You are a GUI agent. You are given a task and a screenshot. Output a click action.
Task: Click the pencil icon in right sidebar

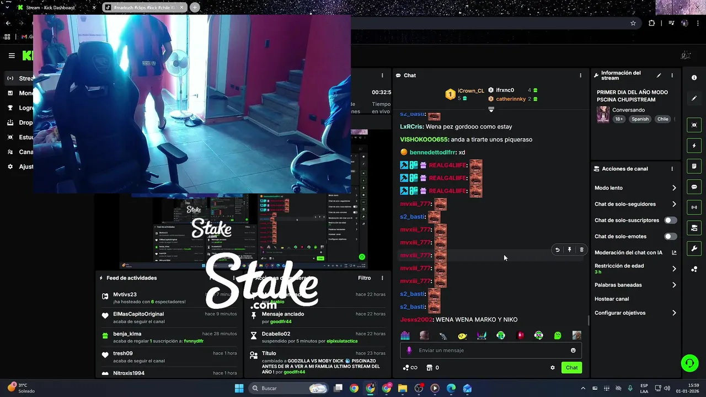point(694,98)
